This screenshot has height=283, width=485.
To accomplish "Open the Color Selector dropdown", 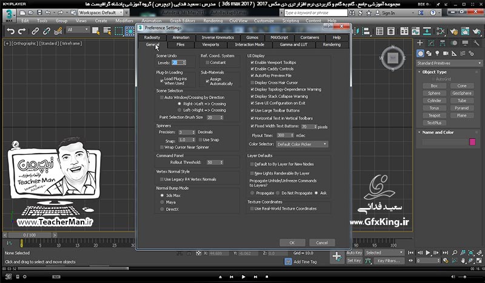I will click(x=301, y=144).
